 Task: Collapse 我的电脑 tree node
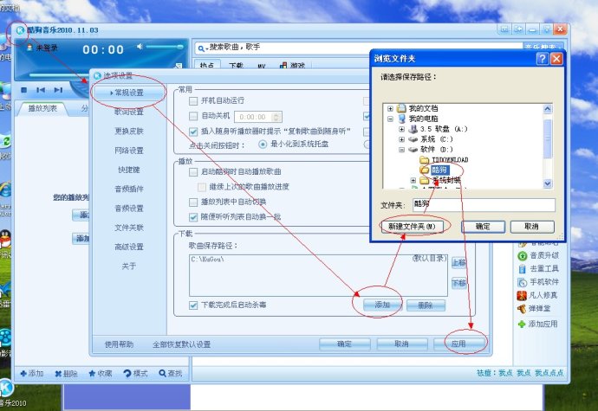(390, 119)
